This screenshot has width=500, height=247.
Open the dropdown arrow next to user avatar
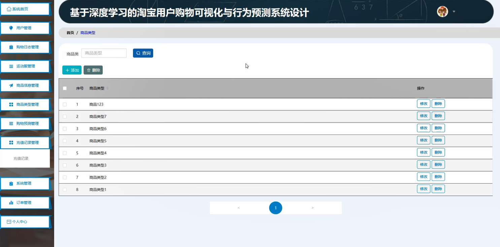pos(454,12)
